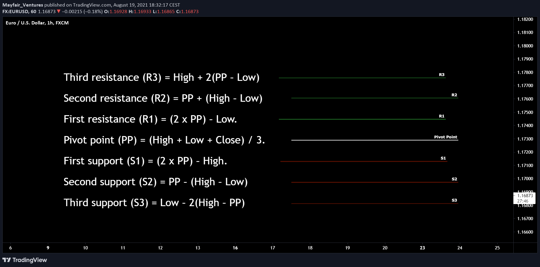Select the R2 resistance line label

[x=454, y=95]
